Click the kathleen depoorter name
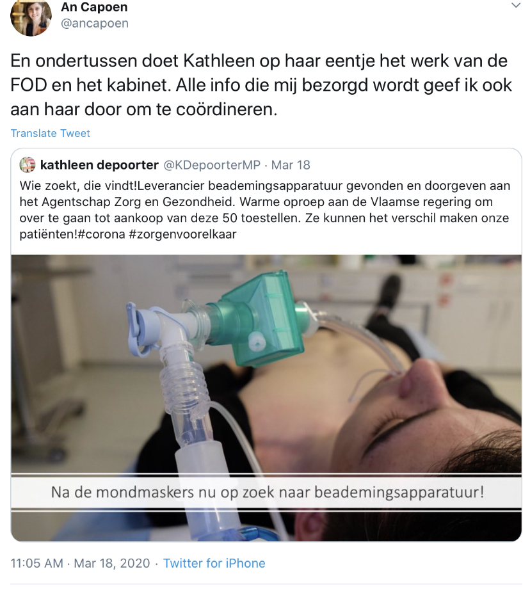 click(x=99, y=165)
